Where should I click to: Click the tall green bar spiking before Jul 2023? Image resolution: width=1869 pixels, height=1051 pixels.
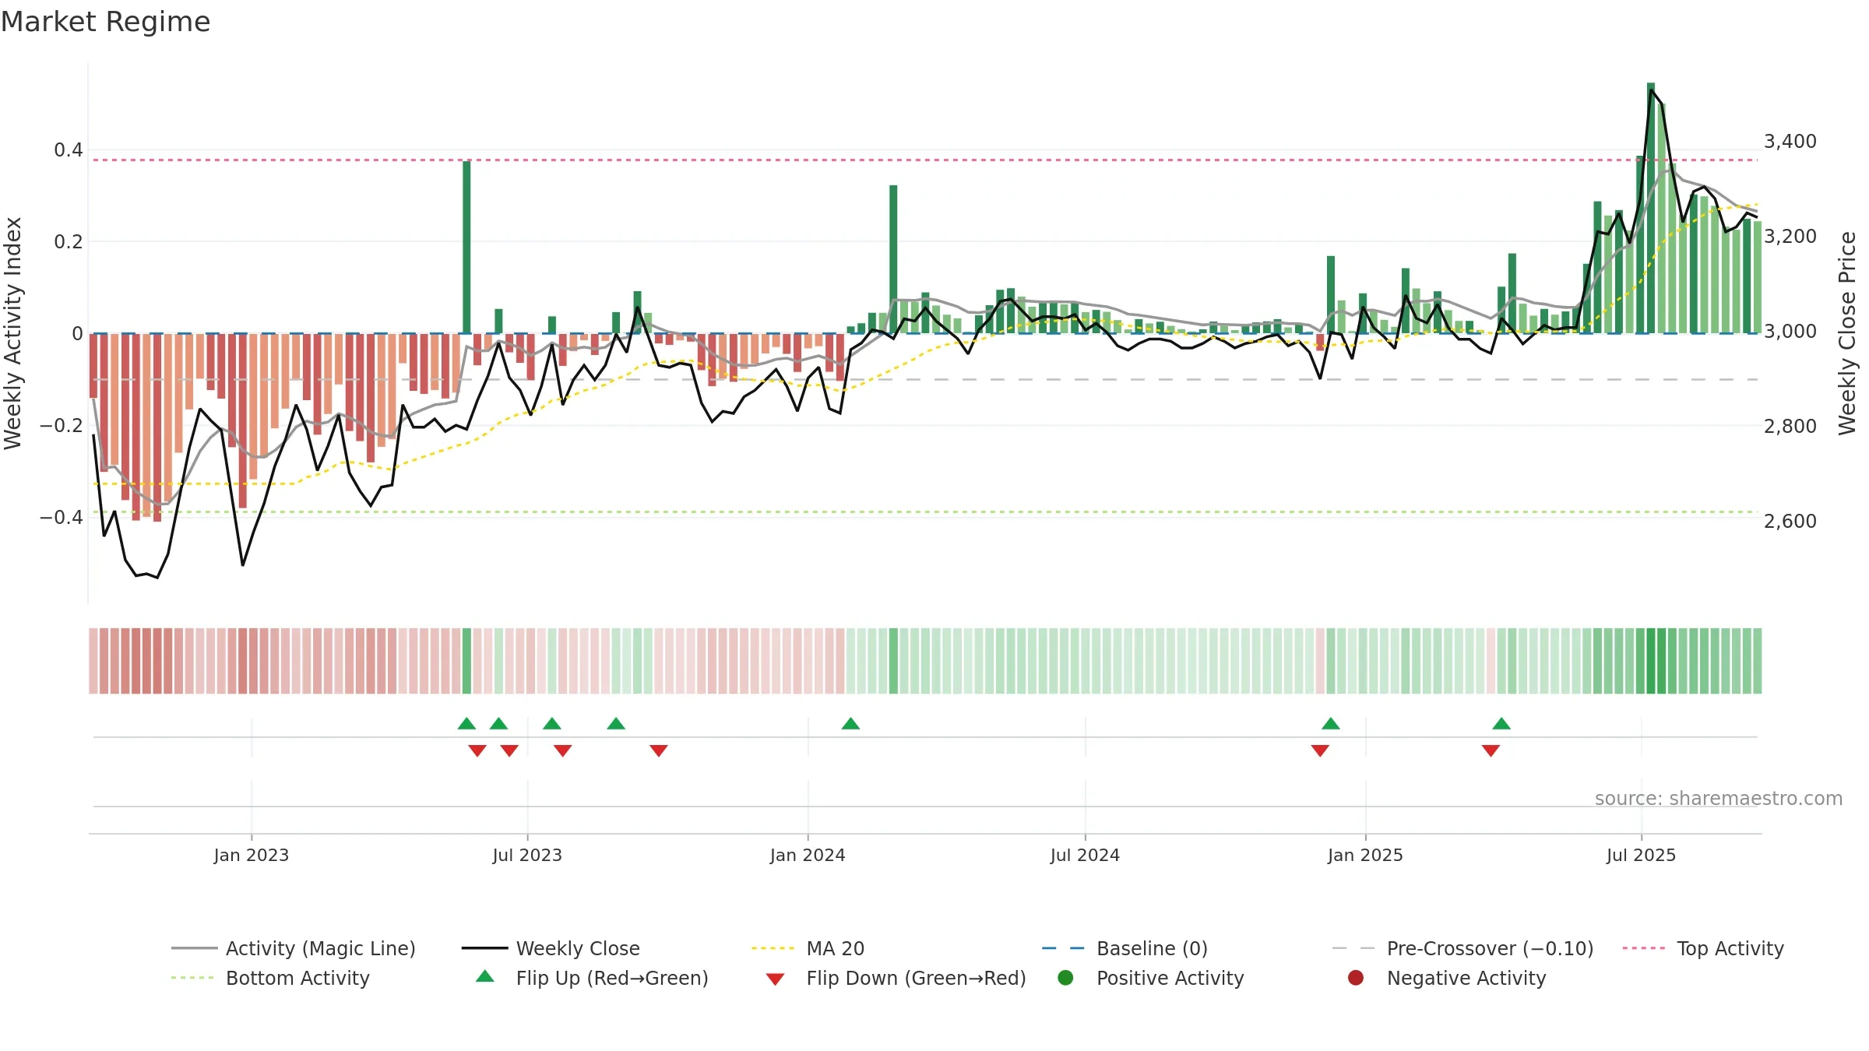466,247
